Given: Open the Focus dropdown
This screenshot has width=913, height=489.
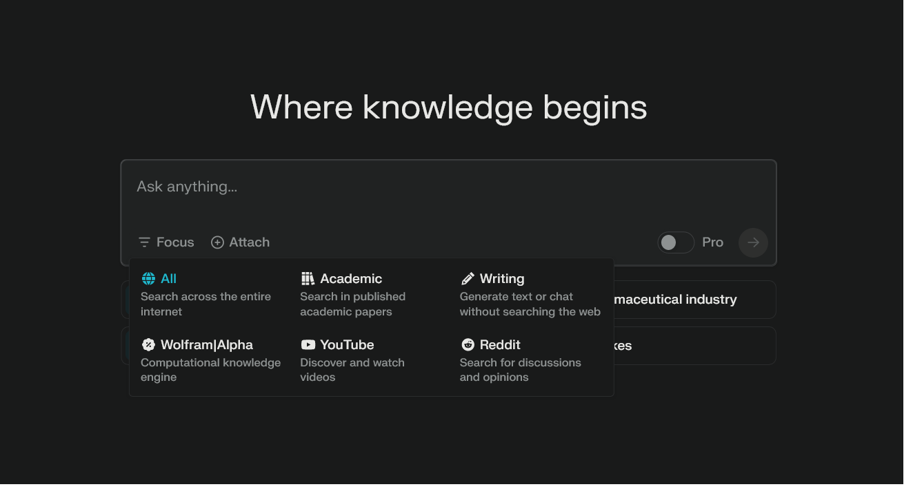Looking at the screenshot, I should coord(166,242).
